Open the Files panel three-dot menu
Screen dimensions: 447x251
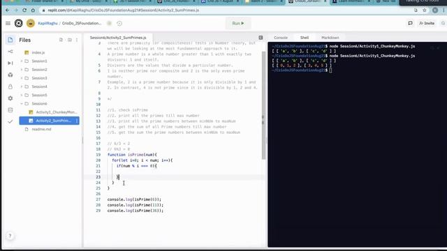77,40
